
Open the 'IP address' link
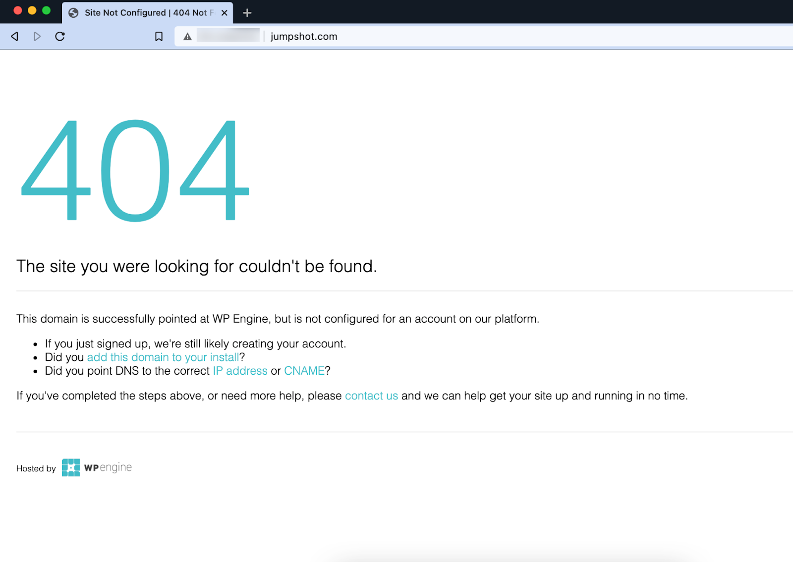[x=240, y=371]
